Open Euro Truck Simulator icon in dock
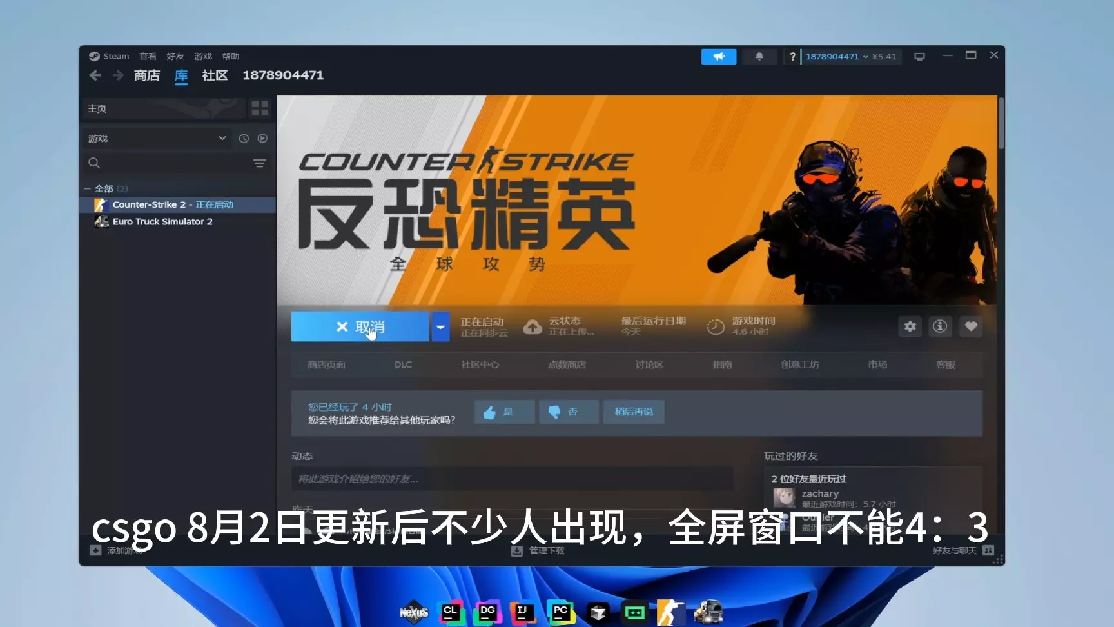1114x627 pixels. pyautogui.click(x=708, y=612)
